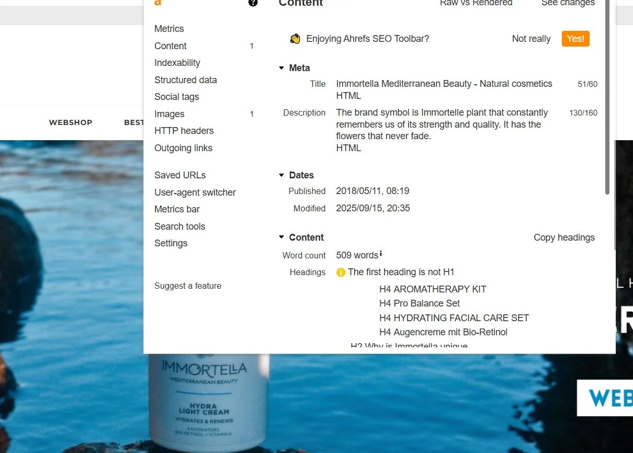The image size is (633, 453).
Task: Open Outgoing links in the sidebar
Action: [184, 148]
